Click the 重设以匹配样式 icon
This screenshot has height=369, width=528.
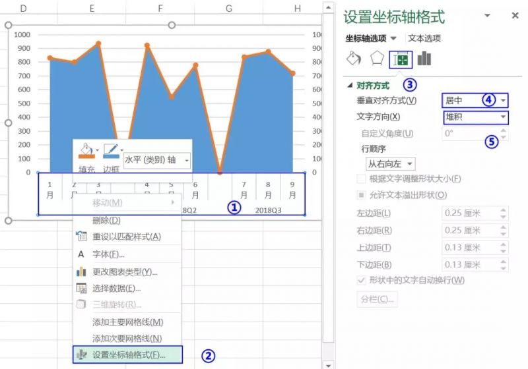click(81, 237)
